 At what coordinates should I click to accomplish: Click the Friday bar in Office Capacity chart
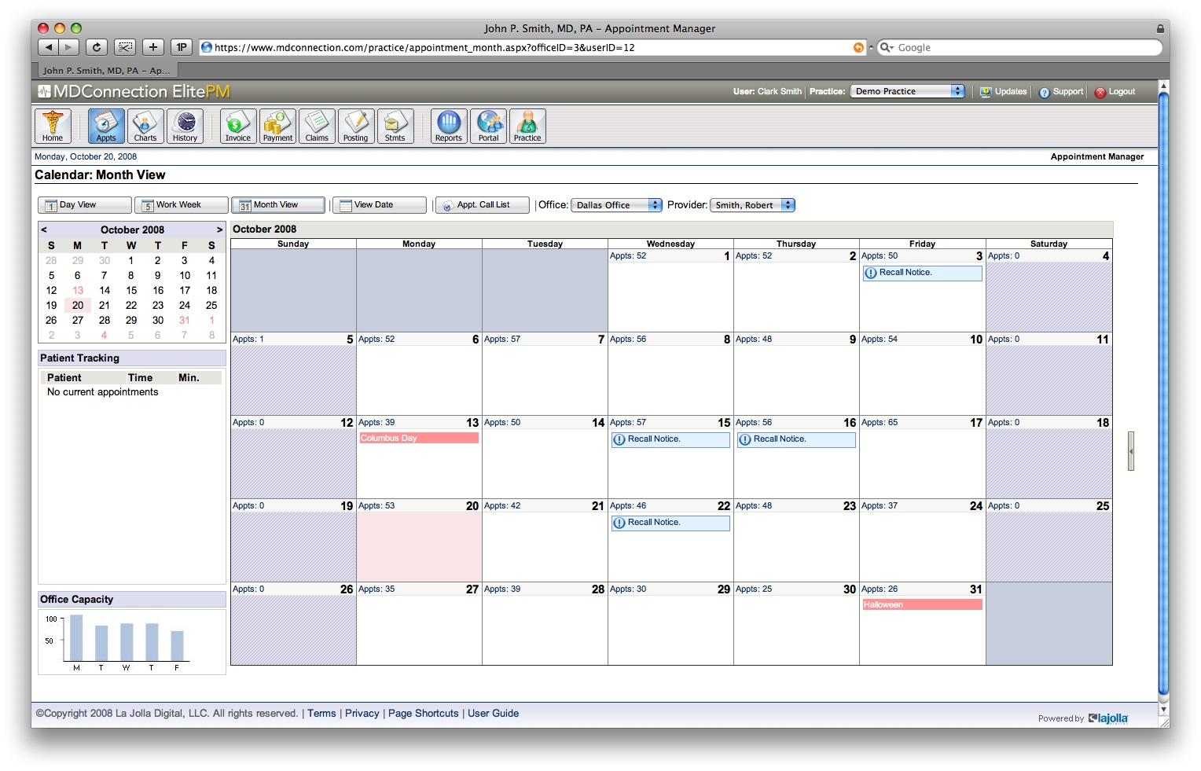177,646
